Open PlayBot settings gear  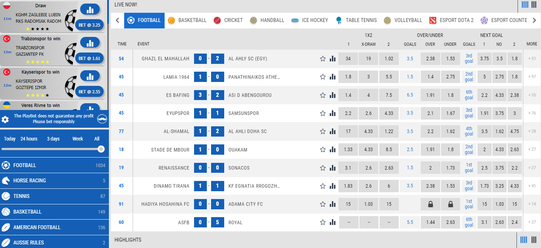(x=5, y=119)
